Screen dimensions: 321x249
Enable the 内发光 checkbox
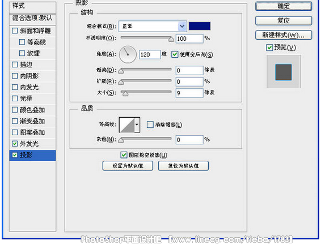[15, 87]
